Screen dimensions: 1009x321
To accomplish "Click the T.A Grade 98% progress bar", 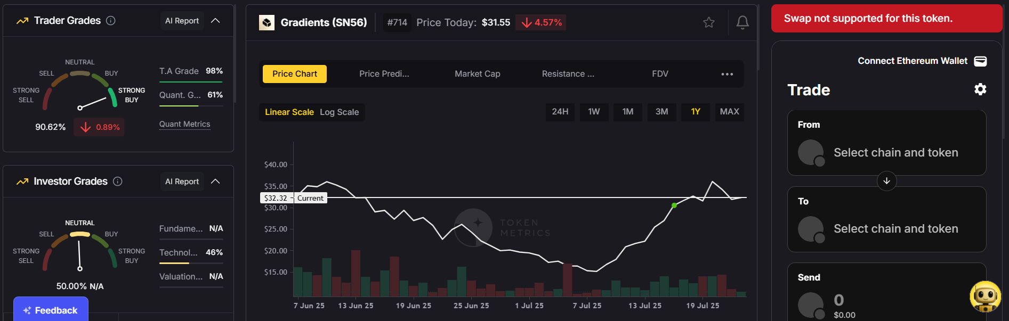I will click(191, 82).
